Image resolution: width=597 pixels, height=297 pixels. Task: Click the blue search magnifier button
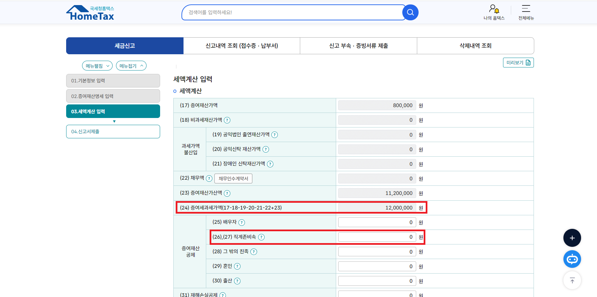coord(410,13)
